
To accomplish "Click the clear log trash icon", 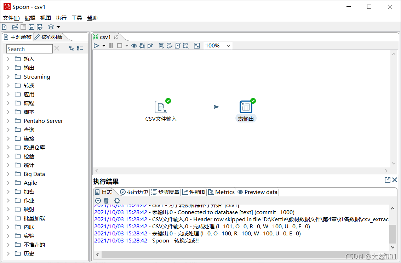I will [x=106, y=201].
